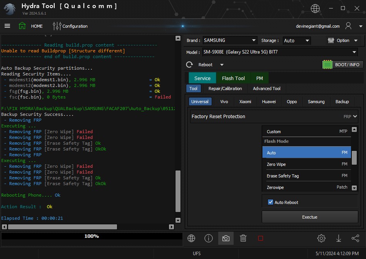This screenshot has height=259, width=366.
Task: Select the Universal brand tab
Action: (200, 102)
